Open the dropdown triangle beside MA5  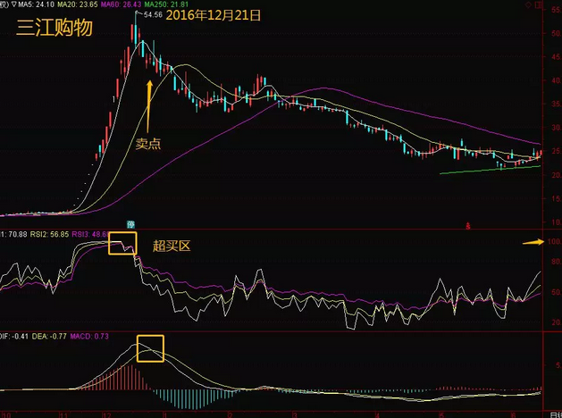pos(14,5)
